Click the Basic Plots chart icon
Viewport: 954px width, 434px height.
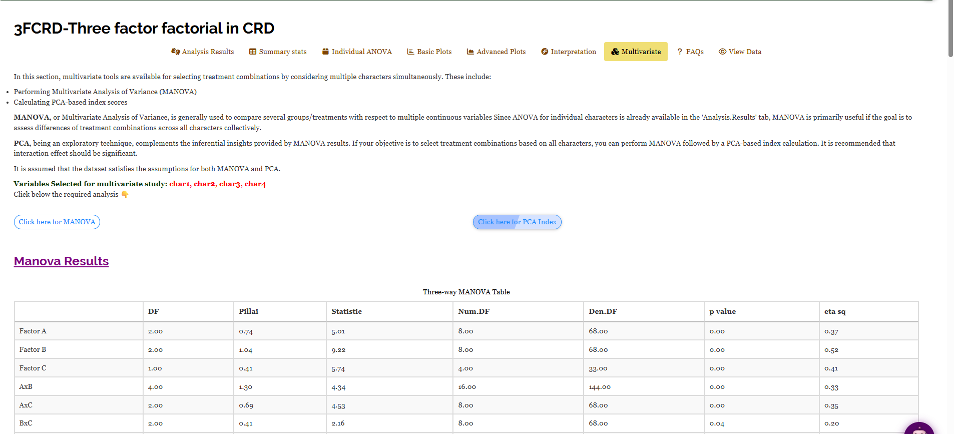coord(410,52)
